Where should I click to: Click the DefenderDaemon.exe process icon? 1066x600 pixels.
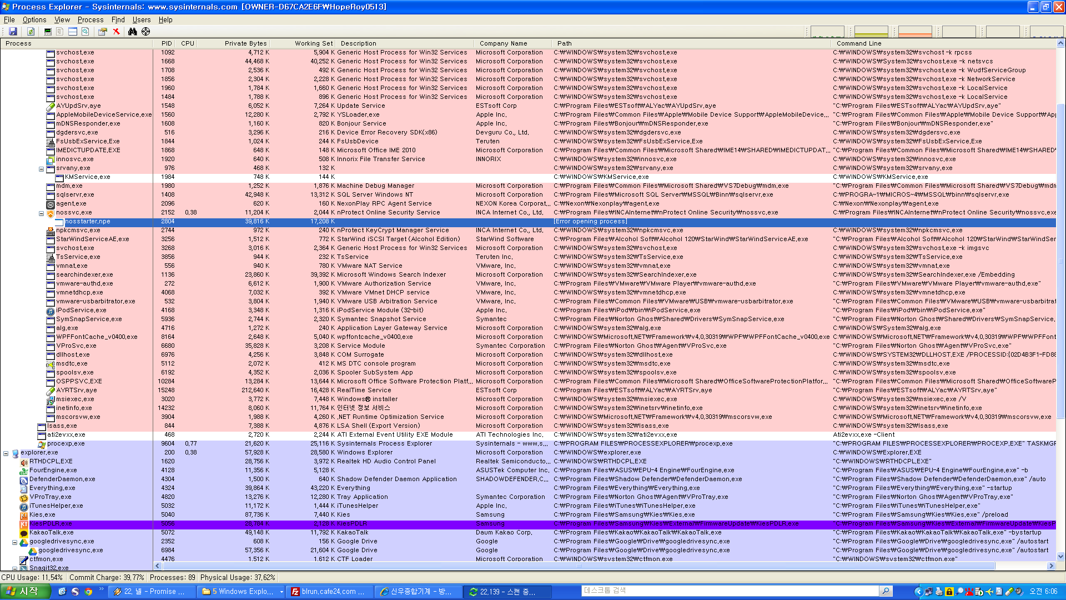coord(24,479)
